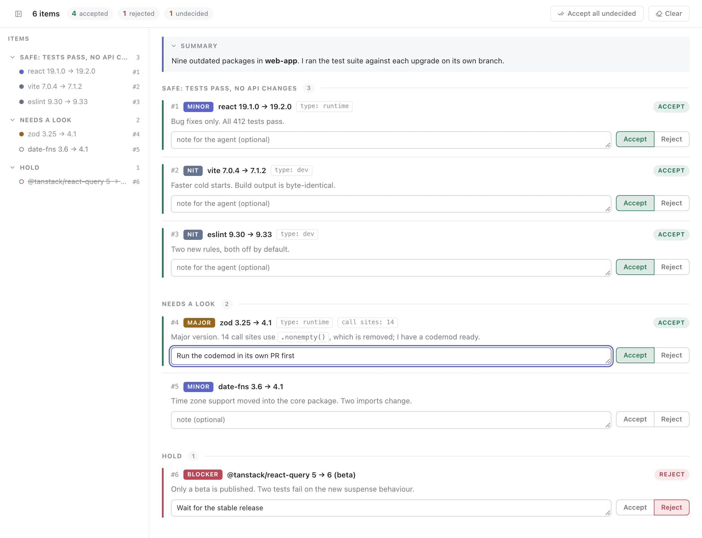Image resolution: width=702 pixels, height=538 pixels.
Task: Focus the note field for eslint #3
Action: (x=391, y=268)
